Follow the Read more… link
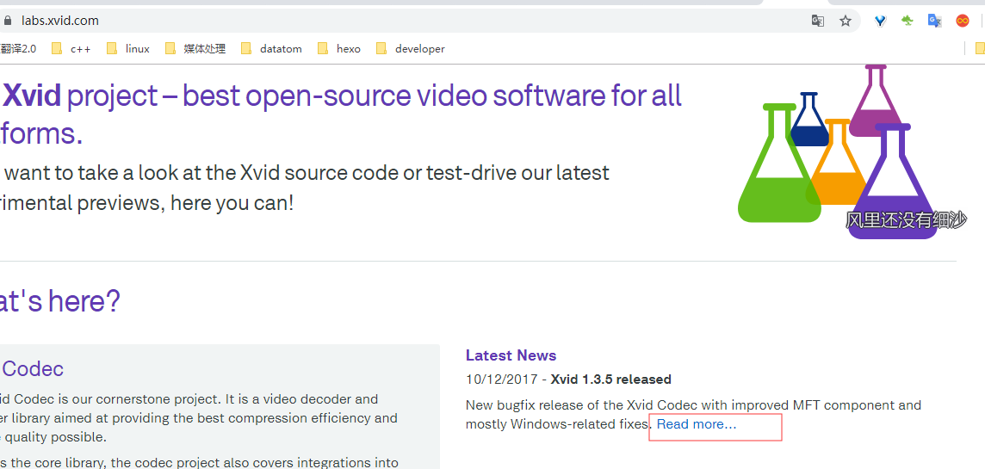Viewport: 985px width, 469px height. point(697,424)
